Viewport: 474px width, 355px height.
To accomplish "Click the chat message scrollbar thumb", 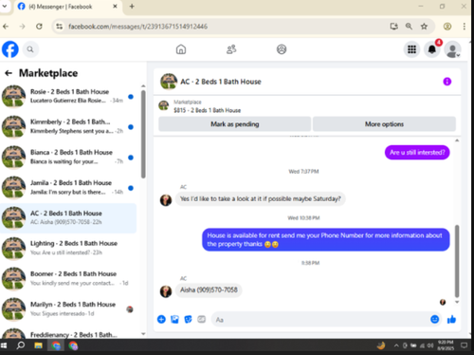I will coord(457,261).
